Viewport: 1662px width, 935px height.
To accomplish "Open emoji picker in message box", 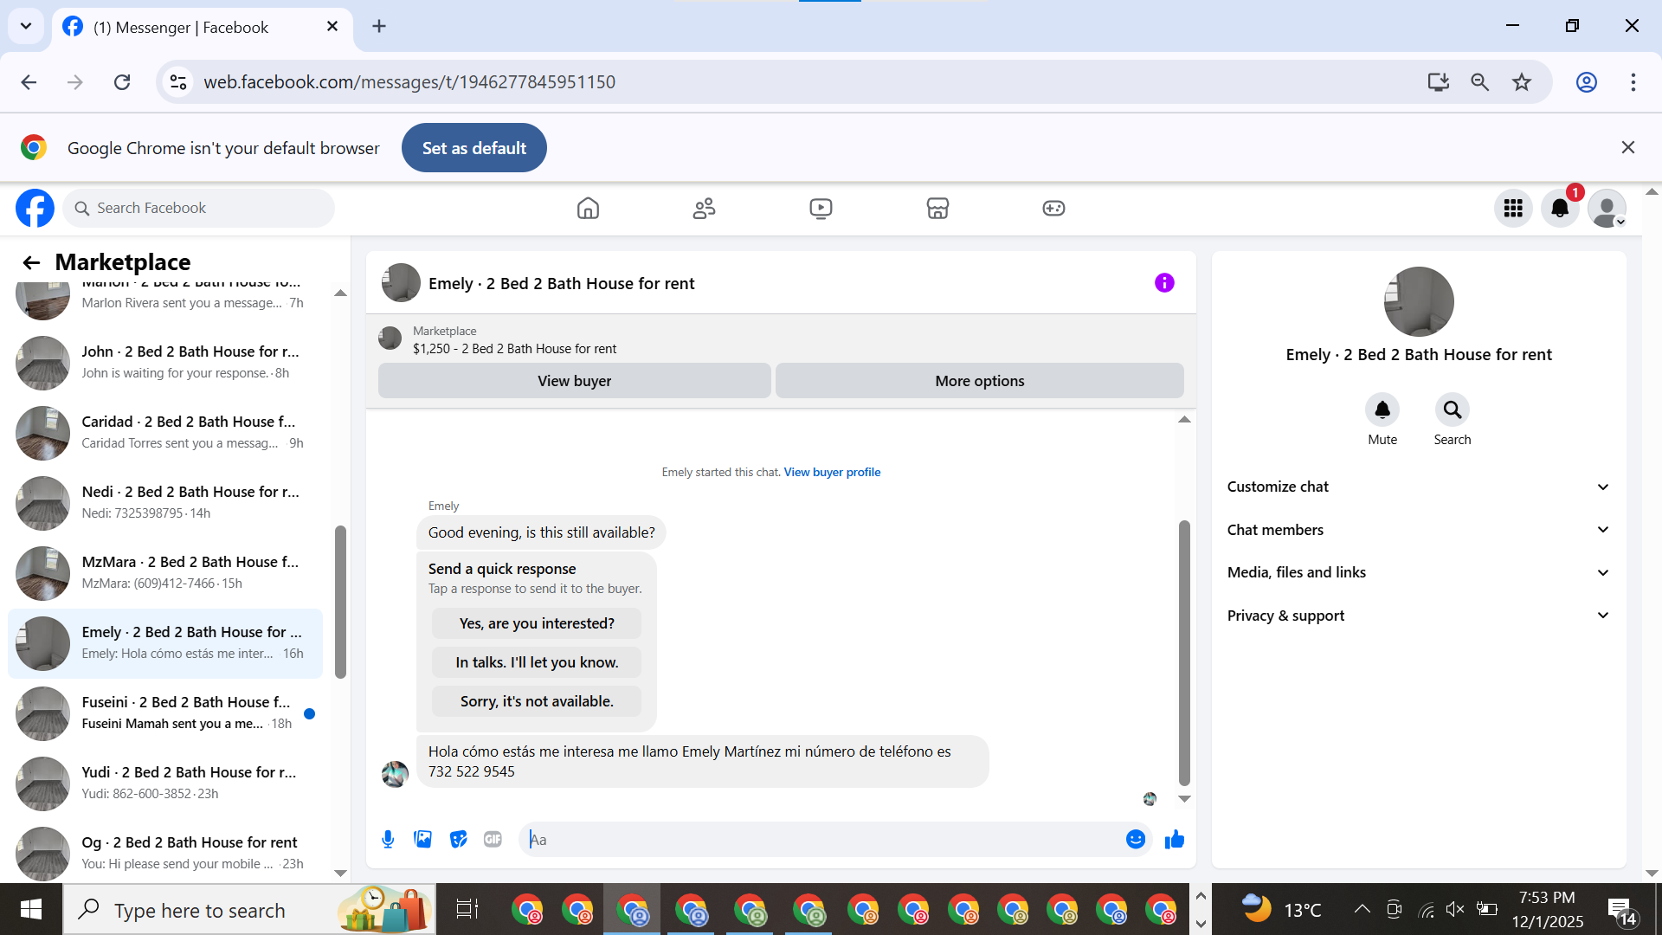I will click(x=1136, y=839).
